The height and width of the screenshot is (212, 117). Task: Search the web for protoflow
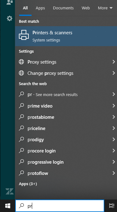point(66,173)
